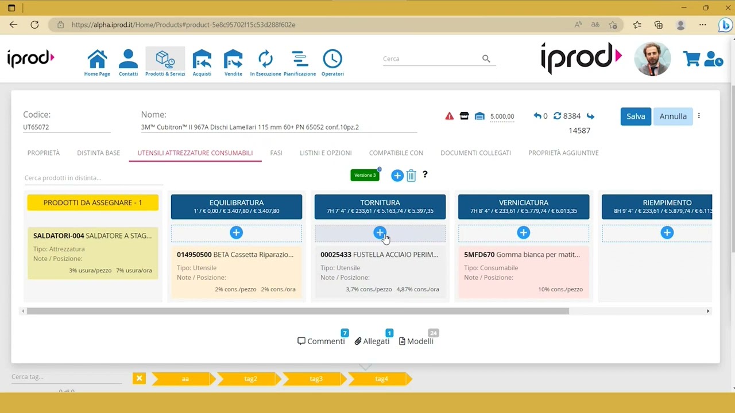
Task: Select the UTENSILI ATTREZZATURE CONSUMABILI tab
Action: (x=195, y=153)
